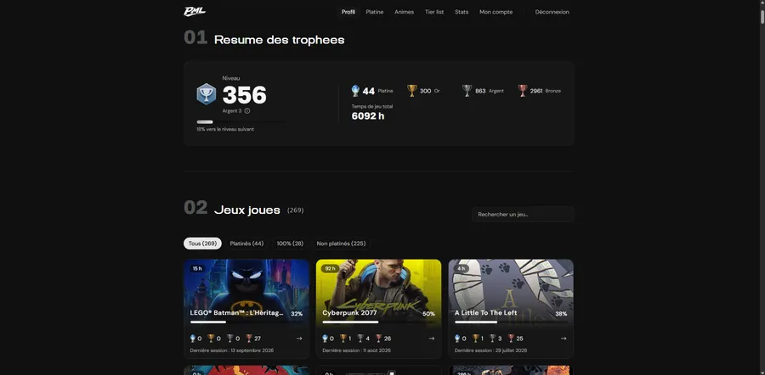Image resolution: width=765 pixels, height=375 pixels.
Task: Click silver trophy icon on LEGO Batman card
Action: 229,338
